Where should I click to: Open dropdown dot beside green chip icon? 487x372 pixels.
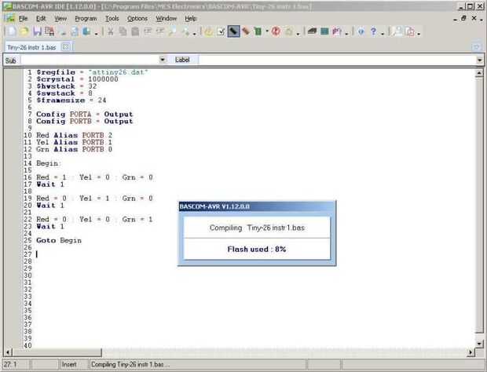point(267,31)
